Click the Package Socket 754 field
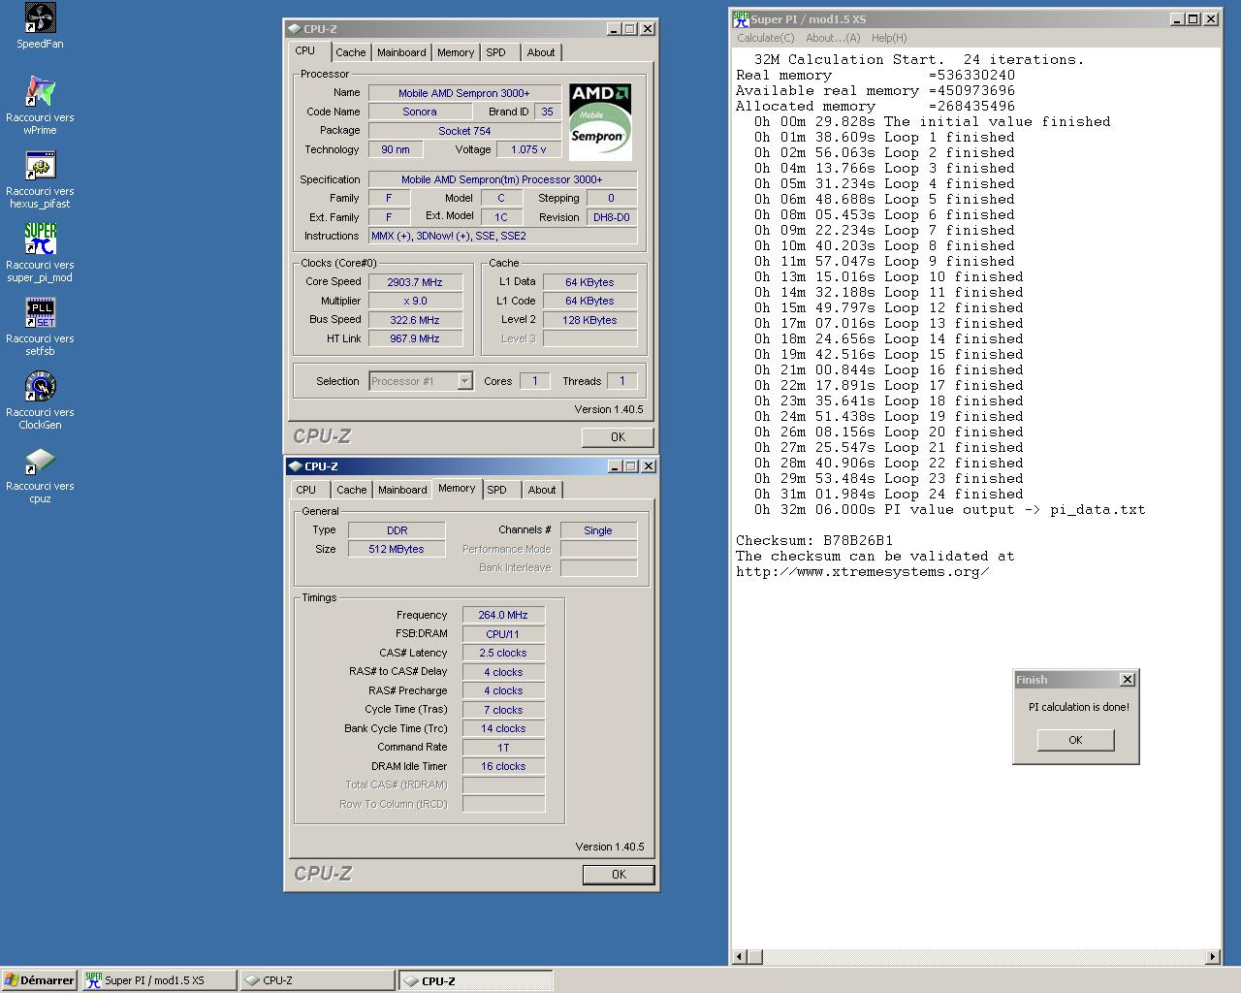Image resolution: width=1241 pixels, height=993 pixels. (464, 131)
